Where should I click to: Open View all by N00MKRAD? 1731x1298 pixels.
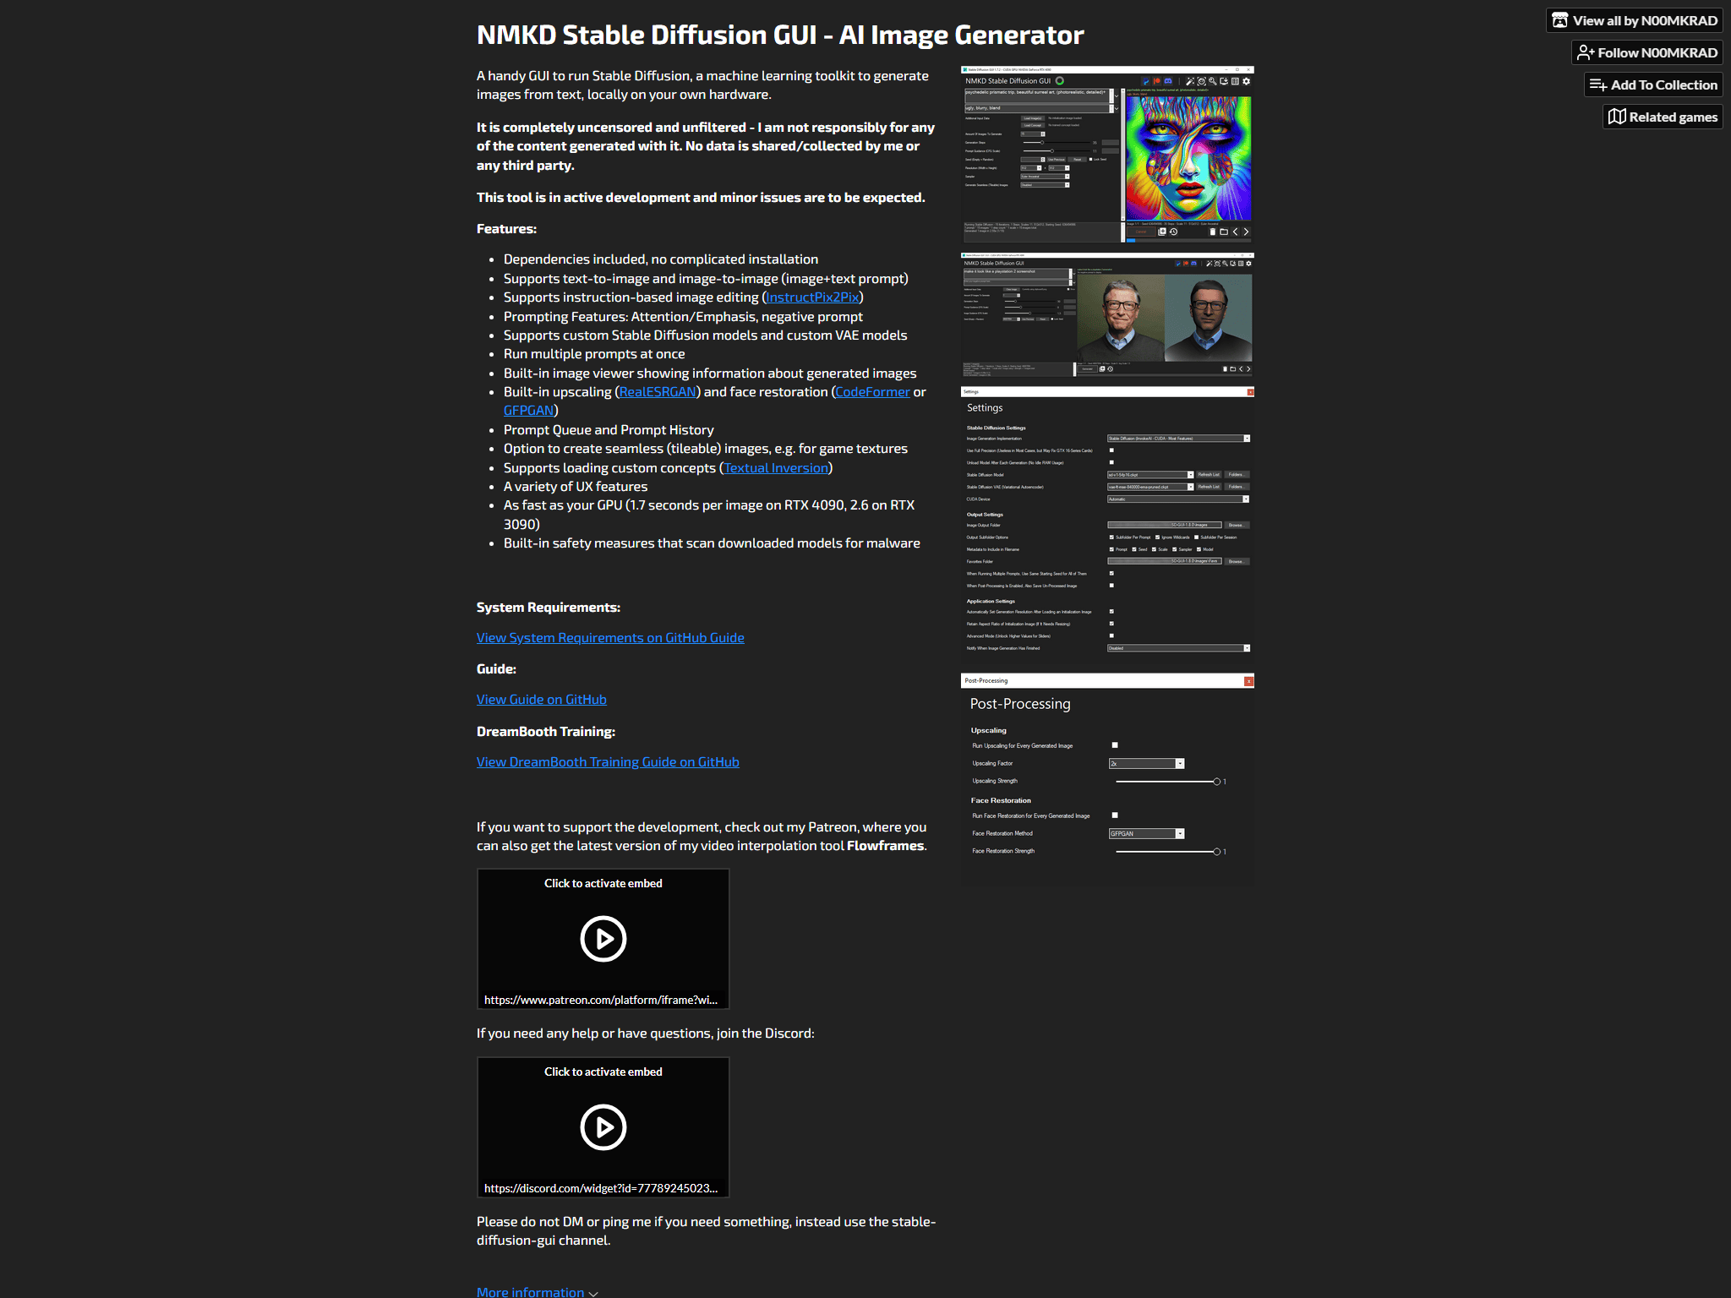tap(1634, 20)
